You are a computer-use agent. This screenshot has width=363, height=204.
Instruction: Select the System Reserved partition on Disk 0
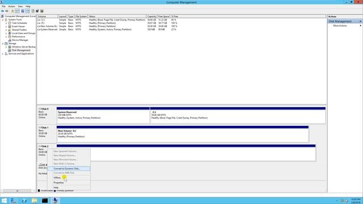tap(103, 115)
